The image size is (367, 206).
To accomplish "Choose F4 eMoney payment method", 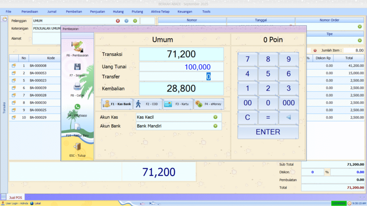I will (x=209, y=104).
